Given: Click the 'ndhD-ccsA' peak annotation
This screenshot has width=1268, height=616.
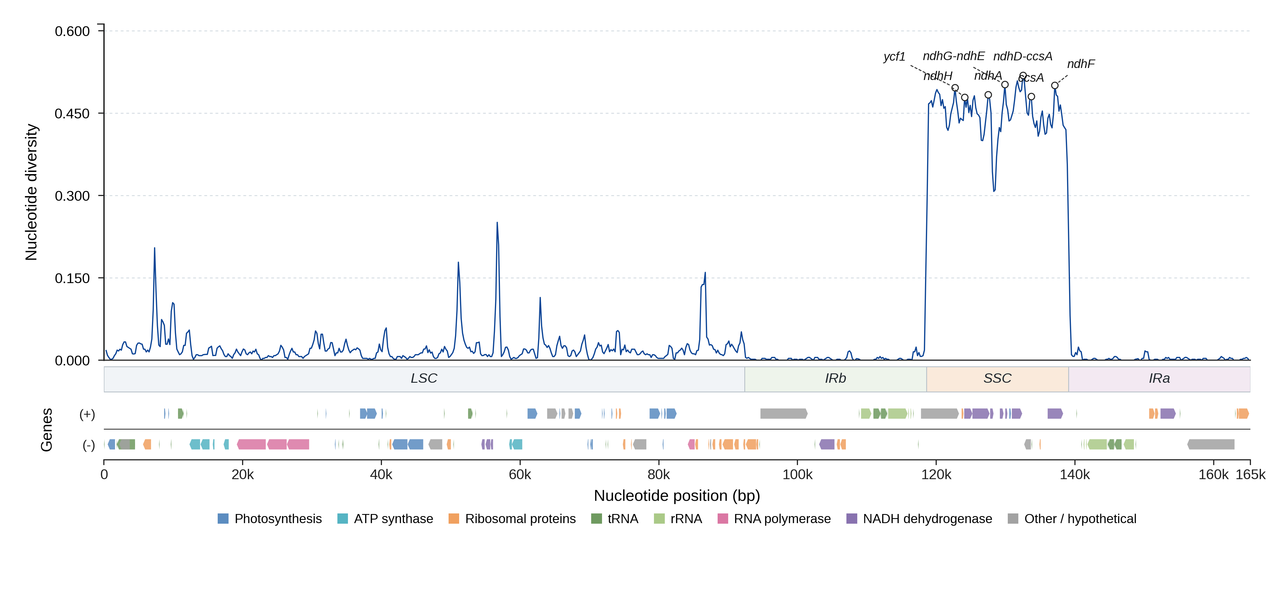Looking at the screenshot, I should [1023, 57].
